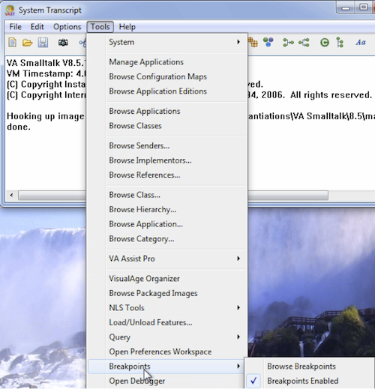This screenshot has width=375, height=389.
Task: Click the VAST icon in the title bar
Action: point(10,10)
